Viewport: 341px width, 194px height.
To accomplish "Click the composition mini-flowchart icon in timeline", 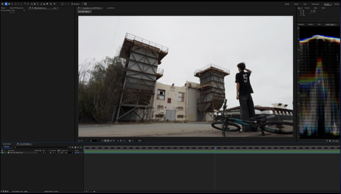I will pos(70,147).
